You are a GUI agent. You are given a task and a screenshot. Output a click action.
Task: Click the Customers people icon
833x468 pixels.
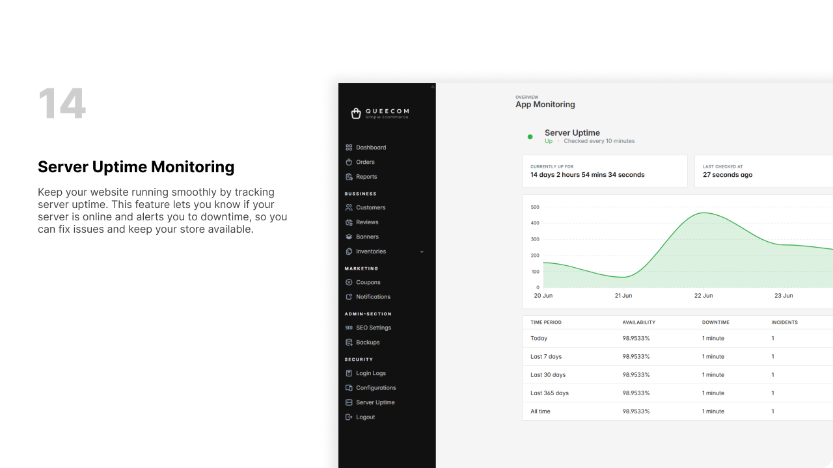pyautogui.click(x=349, y=207)
